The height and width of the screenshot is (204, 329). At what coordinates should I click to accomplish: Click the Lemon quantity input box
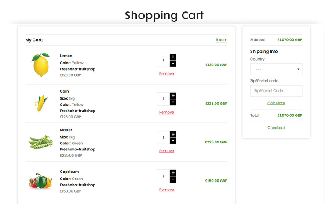click(163, 60)
